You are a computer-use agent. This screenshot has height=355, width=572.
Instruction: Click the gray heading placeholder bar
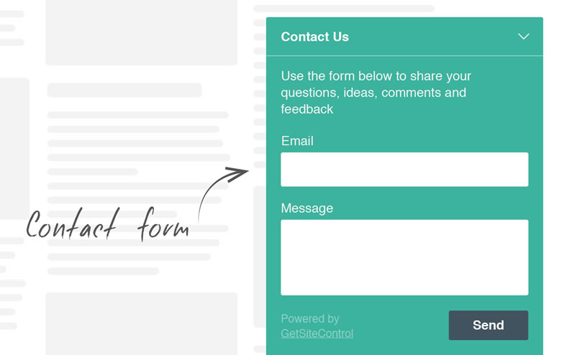pyautogui.click(x=124, y=90)
